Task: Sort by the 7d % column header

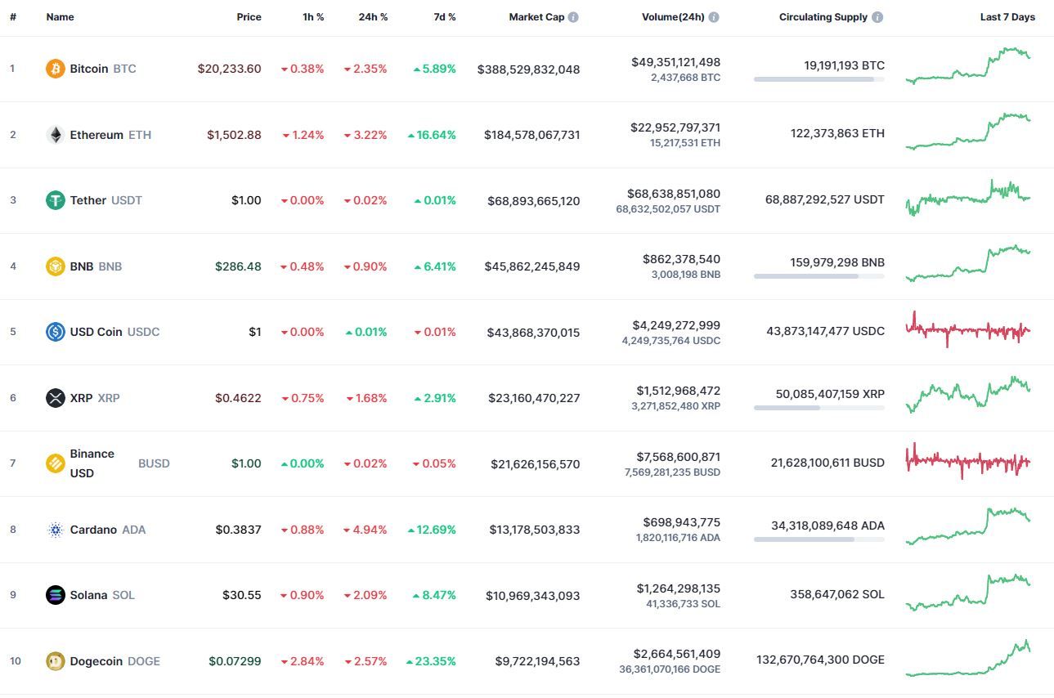Action: tap(445, 17)
